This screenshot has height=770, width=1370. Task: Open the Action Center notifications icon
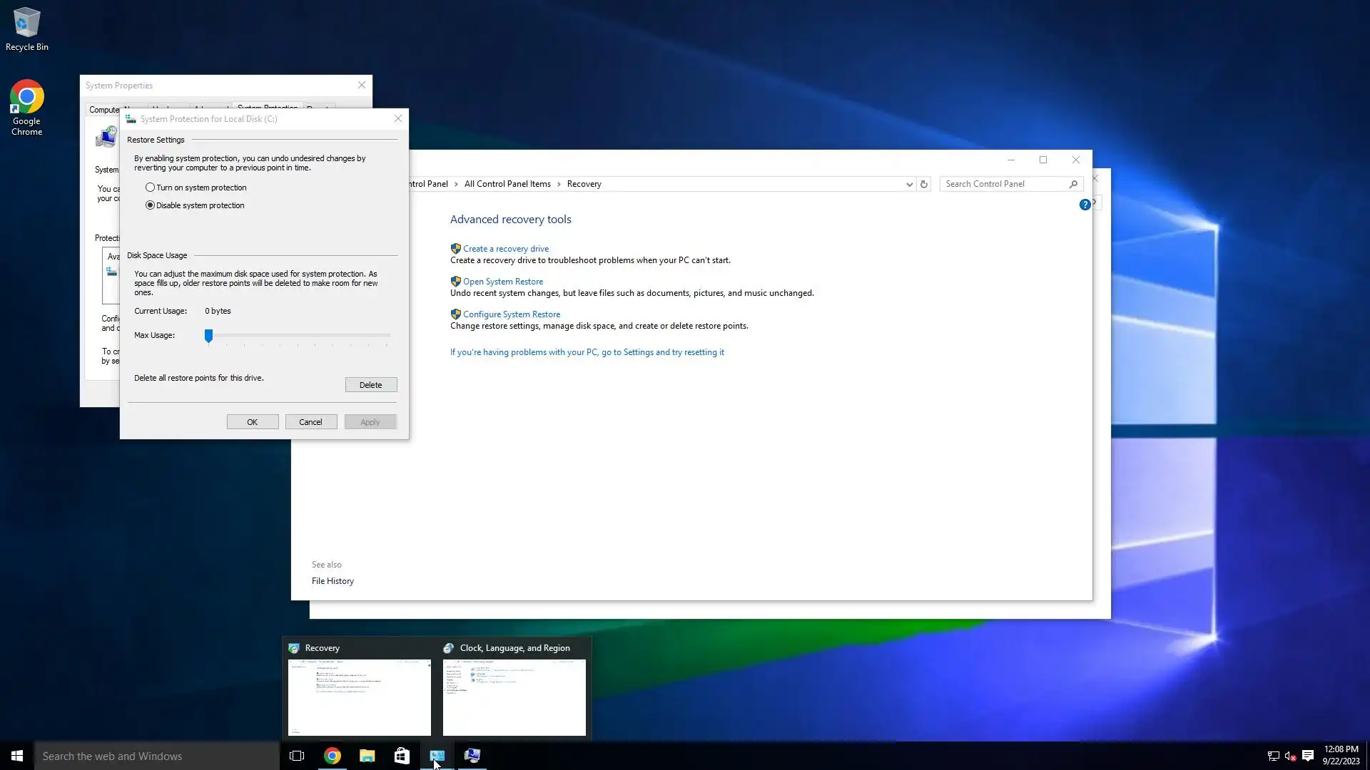pyautogui.click(x=1308, y=756)
